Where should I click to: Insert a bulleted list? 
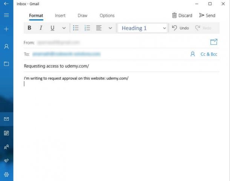[76, 28]
